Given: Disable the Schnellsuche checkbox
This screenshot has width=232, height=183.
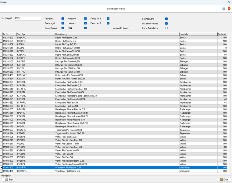Looking at the screenshot, I should coord(166,19).
